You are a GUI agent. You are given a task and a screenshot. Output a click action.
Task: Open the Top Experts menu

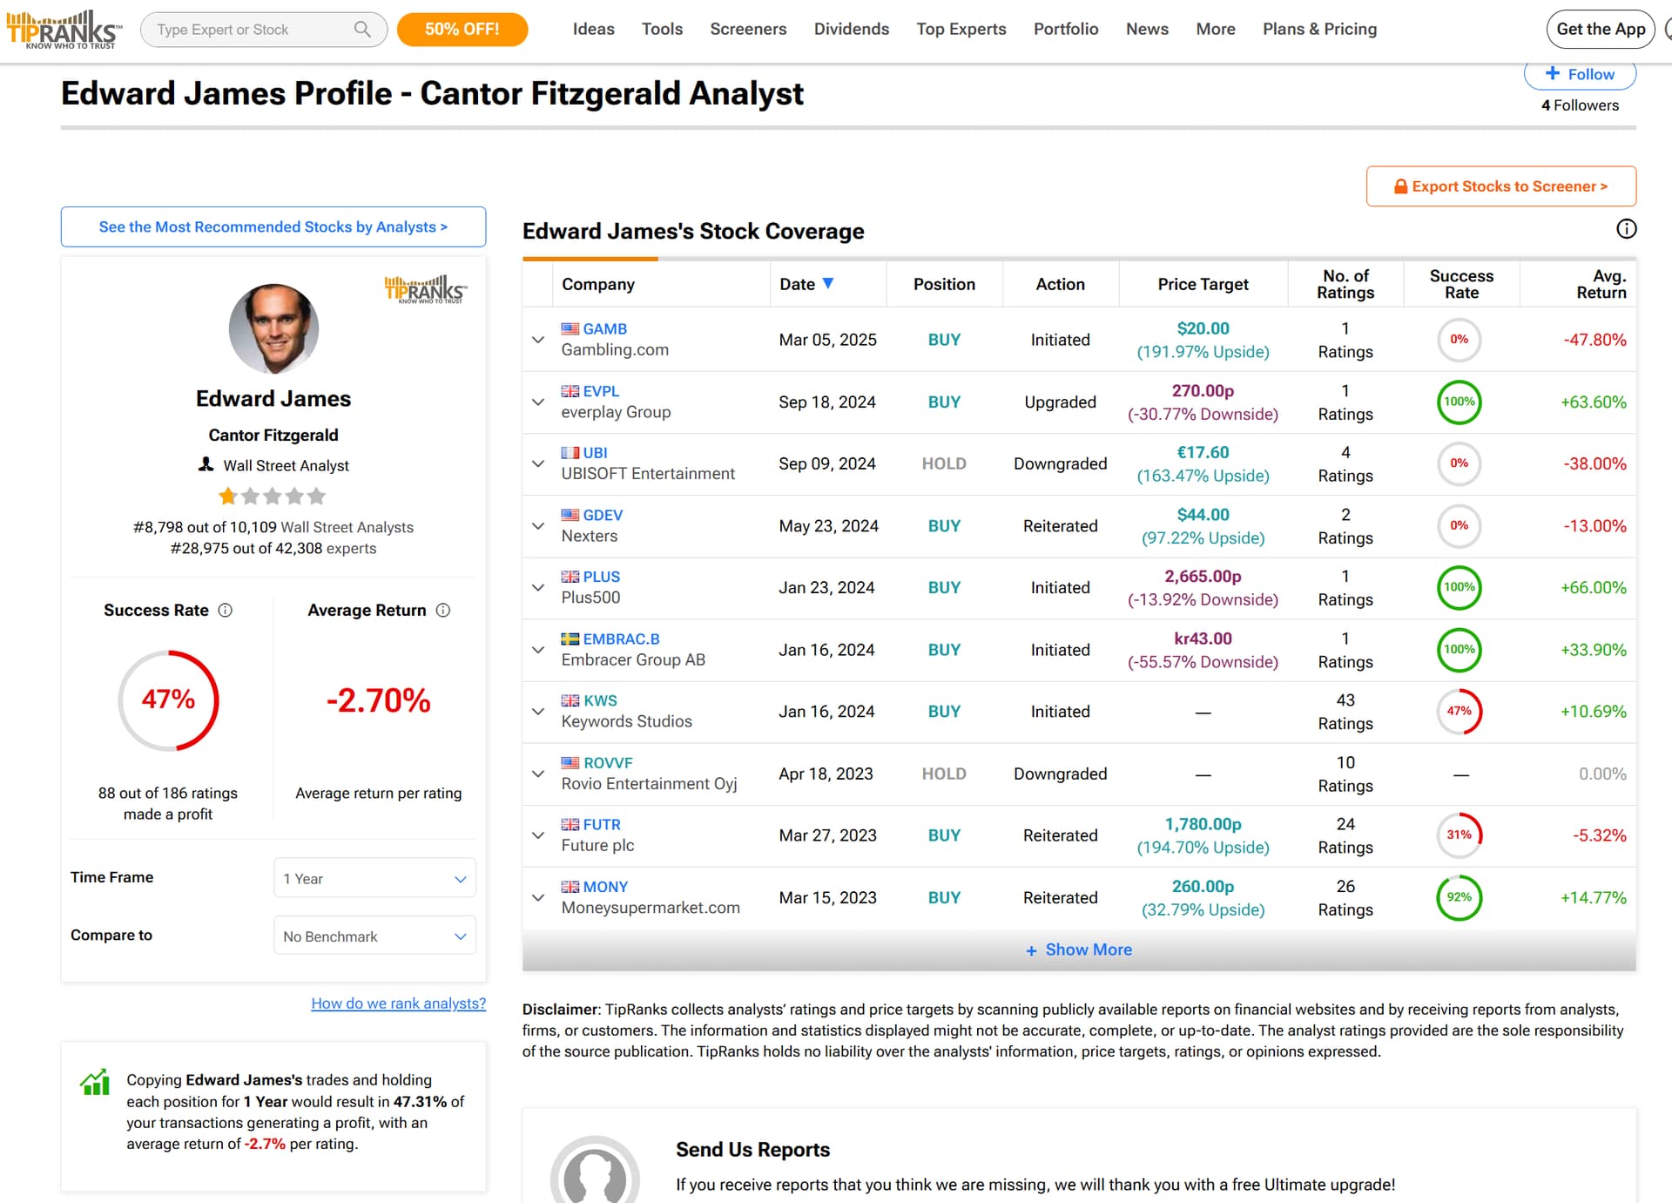coord(961,29)
